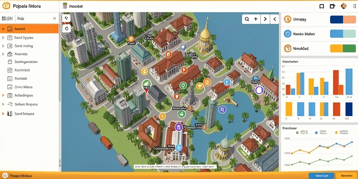Click the magnifier search icon on map toolbar

(x=247, y=19)
